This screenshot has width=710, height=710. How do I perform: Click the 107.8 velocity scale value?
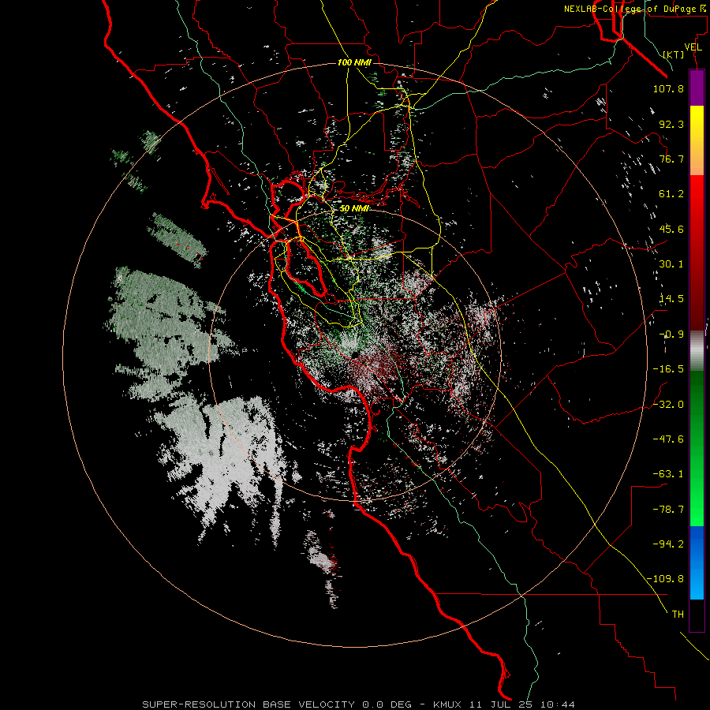coord(668,88)
